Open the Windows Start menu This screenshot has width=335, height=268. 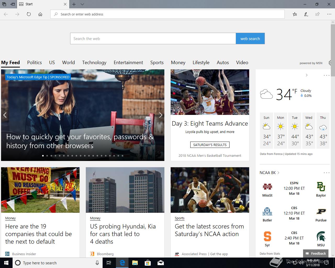click(x=6, y=263)
